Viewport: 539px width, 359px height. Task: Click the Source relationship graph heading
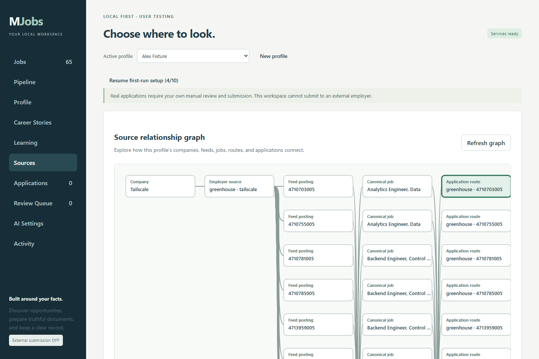[x=159, y=137]
